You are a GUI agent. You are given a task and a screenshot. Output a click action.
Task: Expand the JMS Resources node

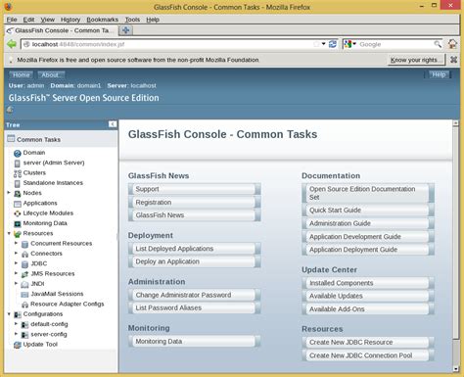tap(16, 273)
